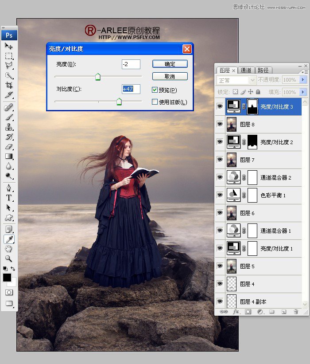Select the Blur tool
310x364 pixels.
pos(9,166)
